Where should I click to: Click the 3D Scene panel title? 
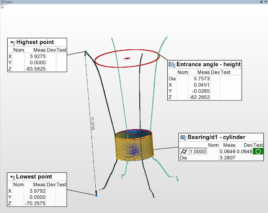pyautogui.click(x=7, y=2)
